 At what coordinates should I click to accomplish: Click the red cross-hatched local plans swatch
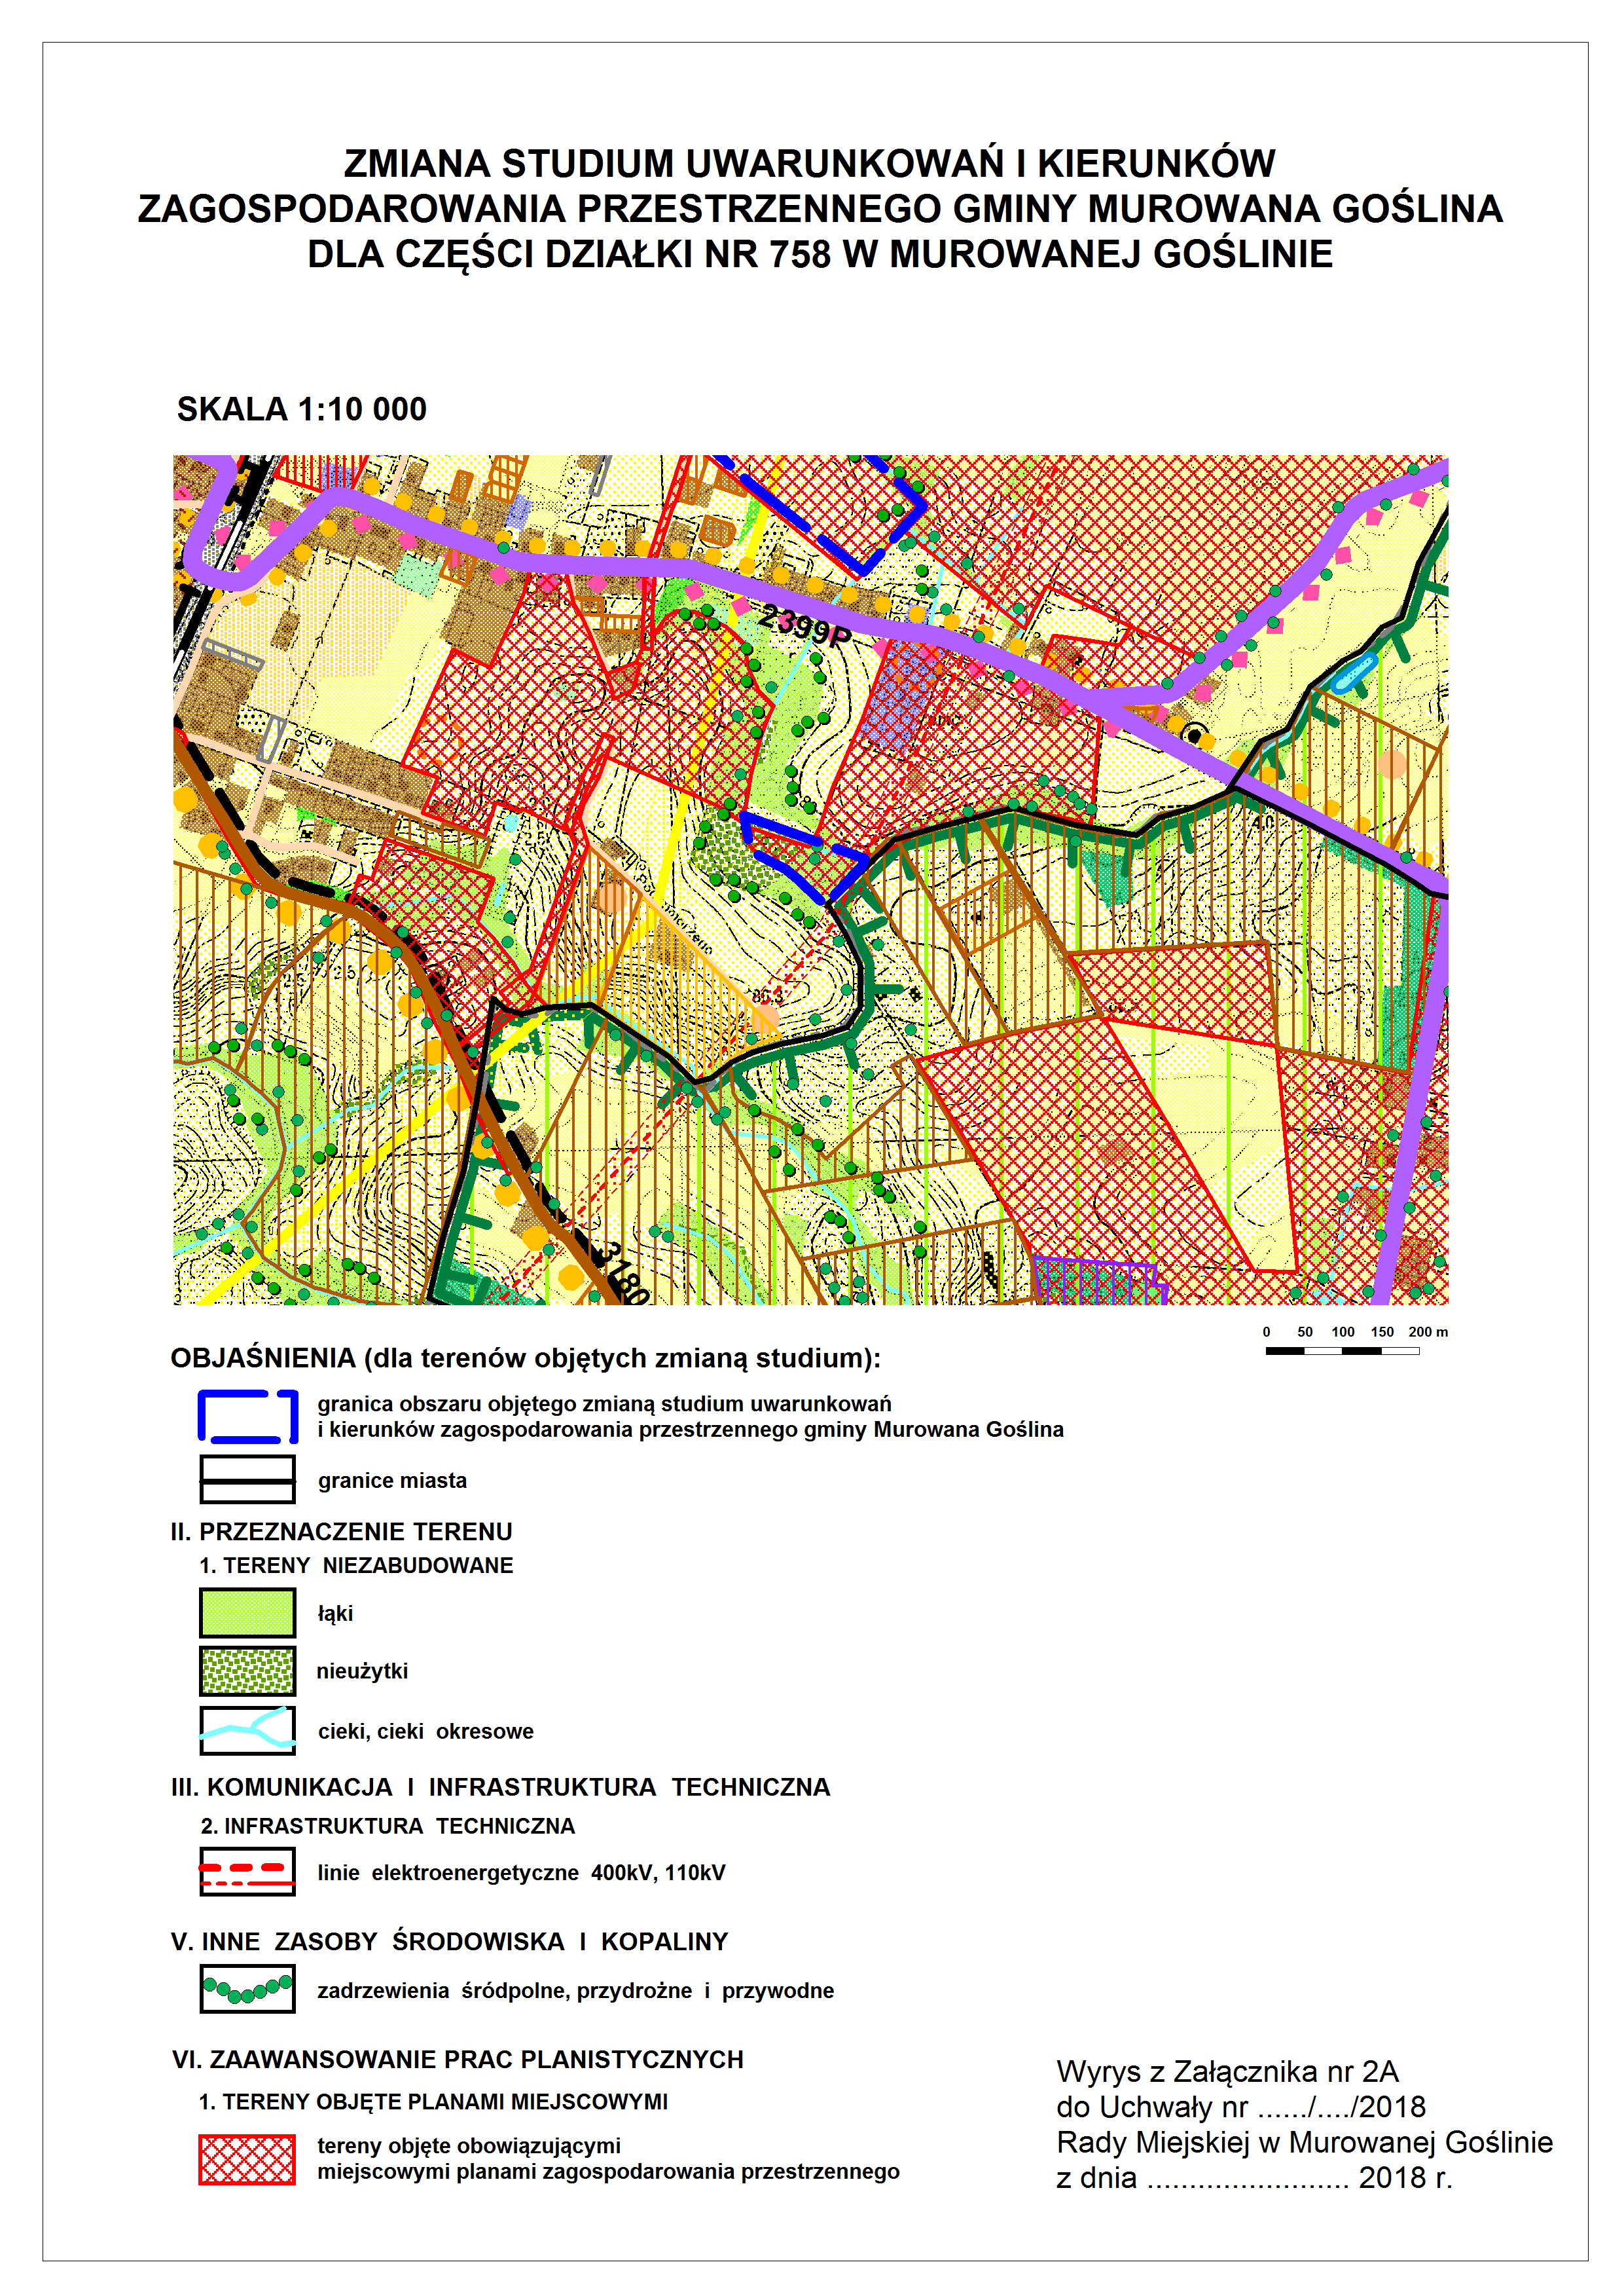(x=247, y=2159)
